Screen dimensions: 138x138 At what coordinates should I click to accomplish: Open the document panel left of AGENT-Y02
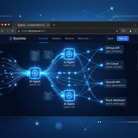[x=48, y=55]
